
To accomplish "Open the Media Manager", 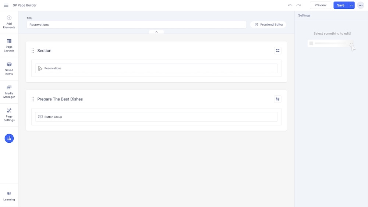I will coord(9,92).
